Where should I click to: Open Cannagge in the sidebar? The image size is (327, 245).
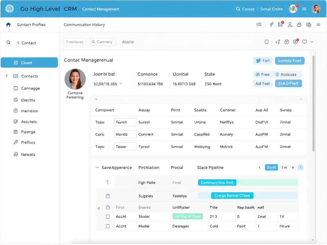tap(30, 88)
